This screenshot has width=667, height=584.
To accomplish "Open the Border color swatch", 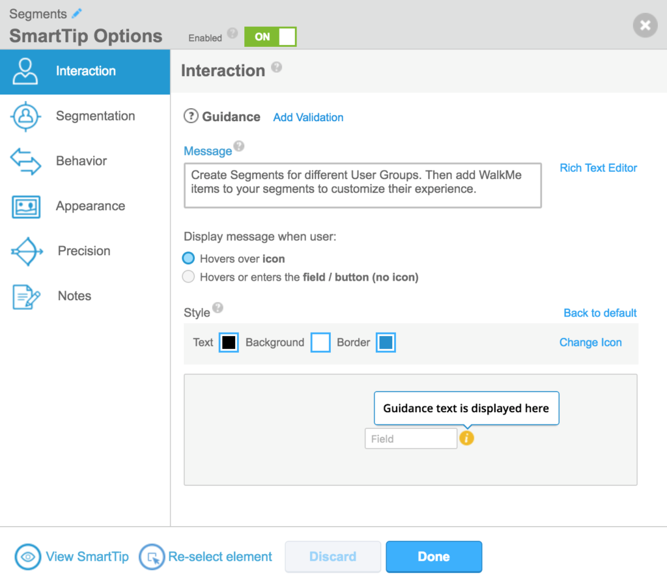I will [386, 342].
